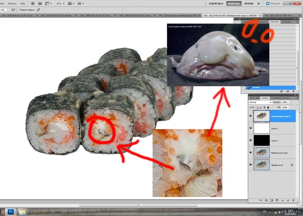Select the Painting workspace button
The height and width of the screenshot is (216, 303).
tap(234, 3)
